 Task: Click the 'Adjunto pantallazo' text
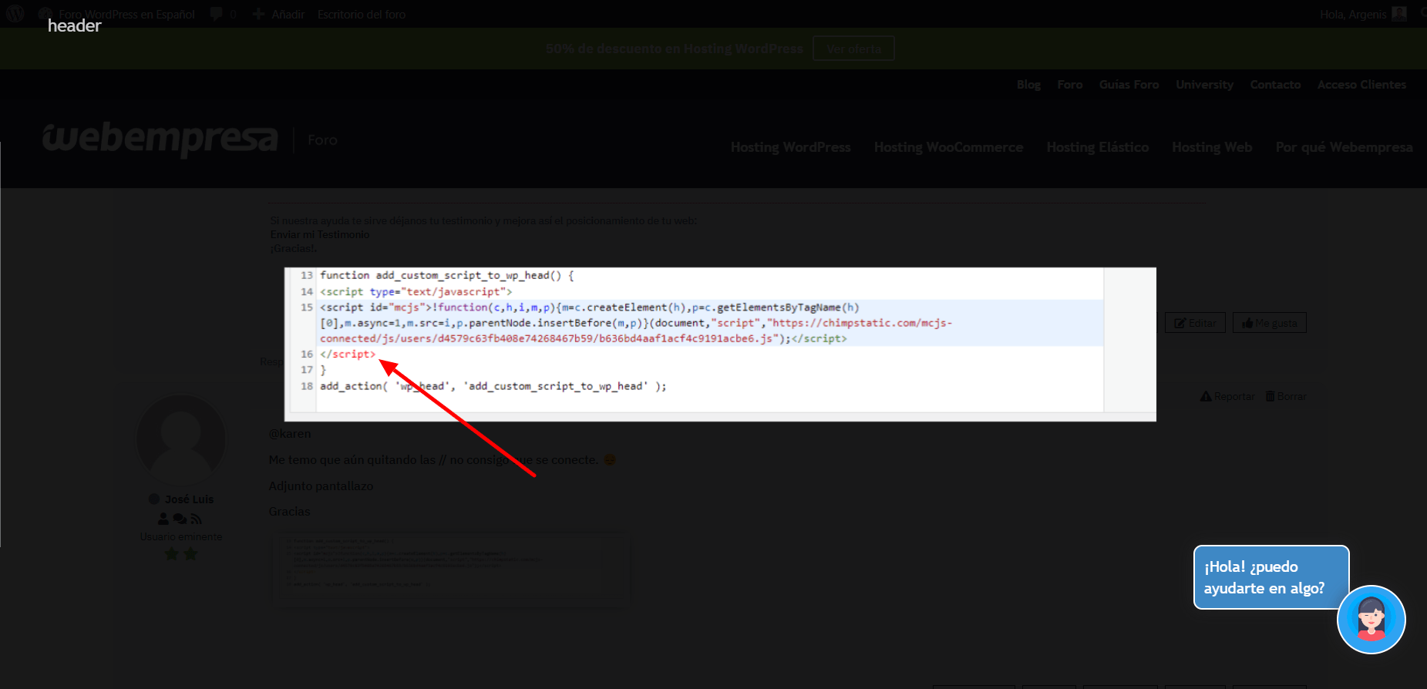pos(321,486)
